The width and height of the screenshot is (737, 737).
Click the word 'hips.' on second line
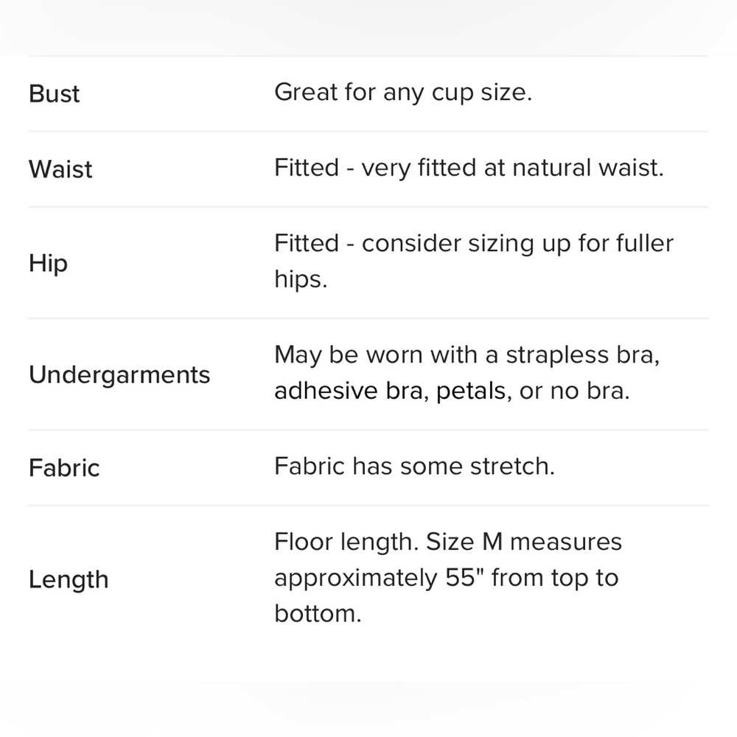click(x=300, y=281)
